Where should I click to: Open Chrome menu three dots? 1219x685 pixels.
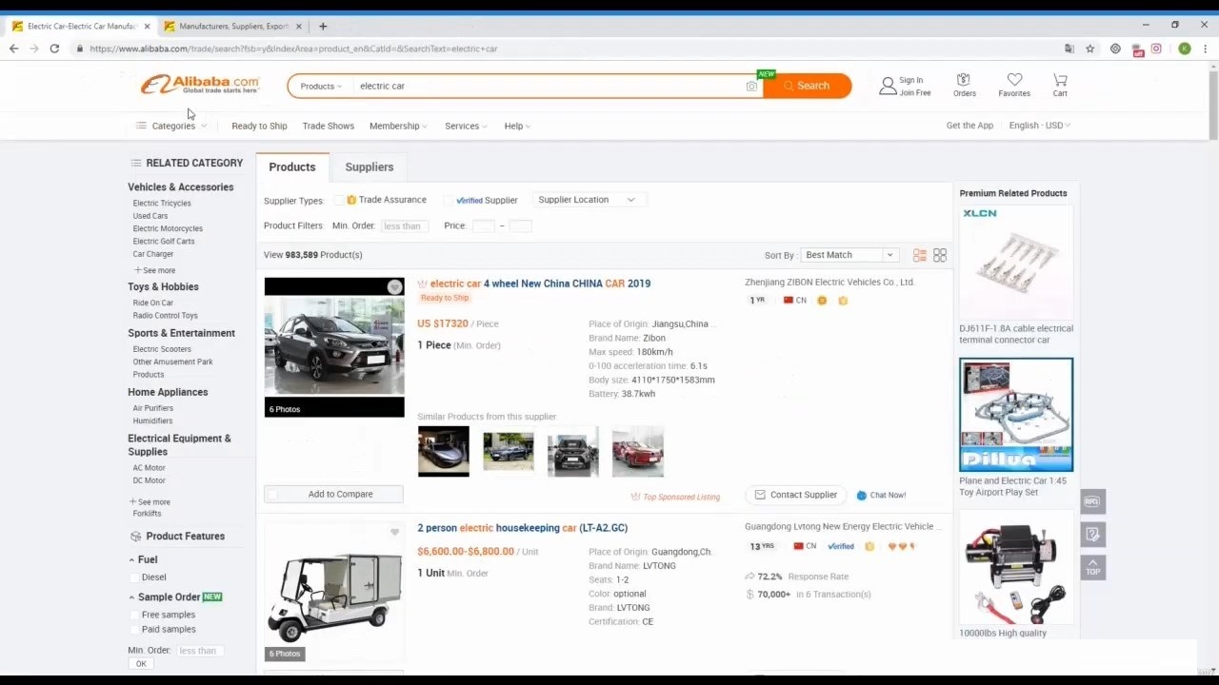1206,49
